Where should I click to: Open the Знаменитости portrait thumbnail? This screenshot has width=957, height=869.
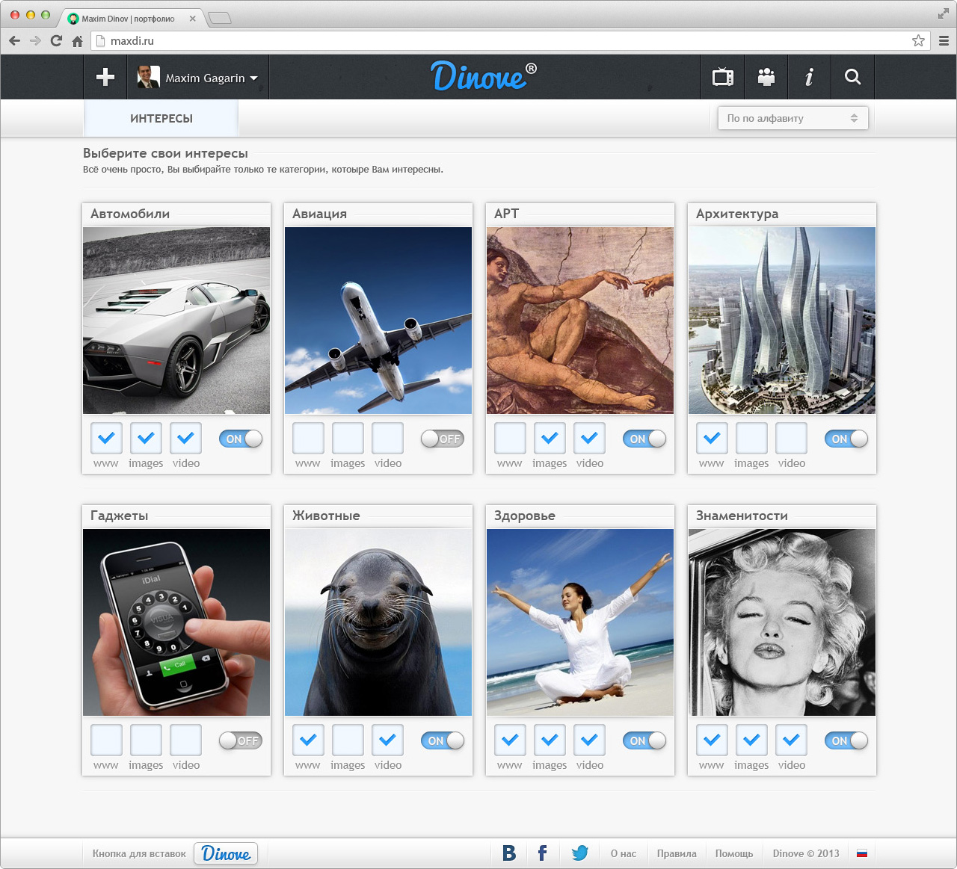click(782, 622)
